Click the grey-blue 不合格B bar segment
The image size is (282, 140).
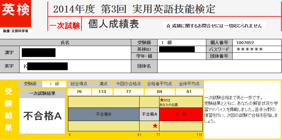104,114
